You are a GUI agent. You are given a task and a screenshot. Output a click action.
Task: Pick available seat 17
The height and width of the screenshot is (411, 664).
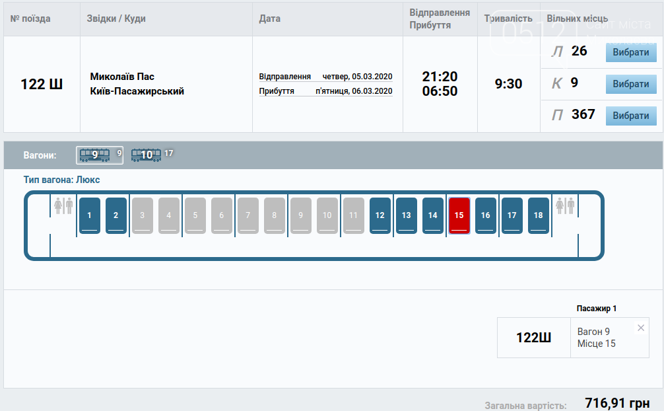pyautogui.click(x=512, y=215)
